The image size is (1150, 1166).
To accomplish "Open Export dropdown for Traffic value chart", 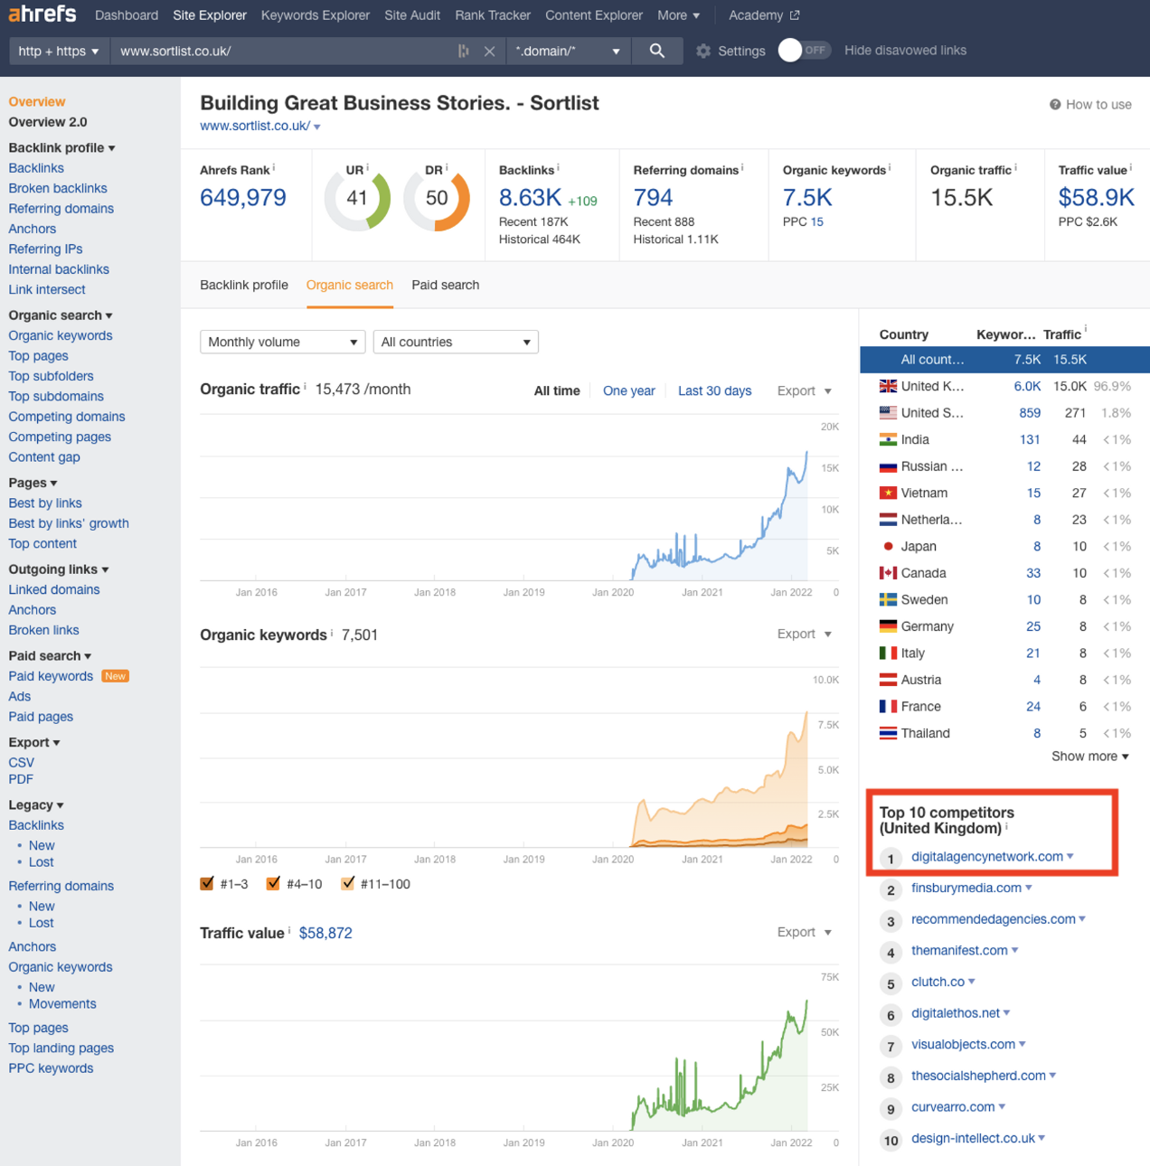I will [804, 932].
